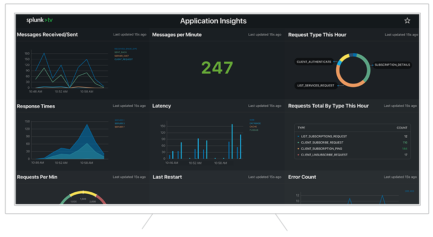Image resolution: width=433 pixels, height=237 pixels.
Task: Click the LIST_SERVICES_REQUEST donut label
Action: point(316,86)
